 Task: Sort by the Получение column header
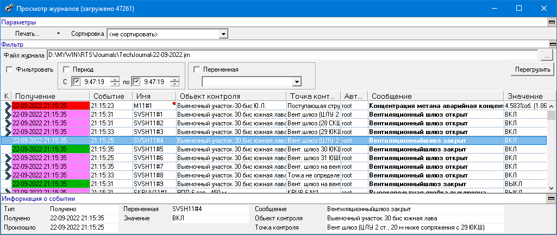51,96
